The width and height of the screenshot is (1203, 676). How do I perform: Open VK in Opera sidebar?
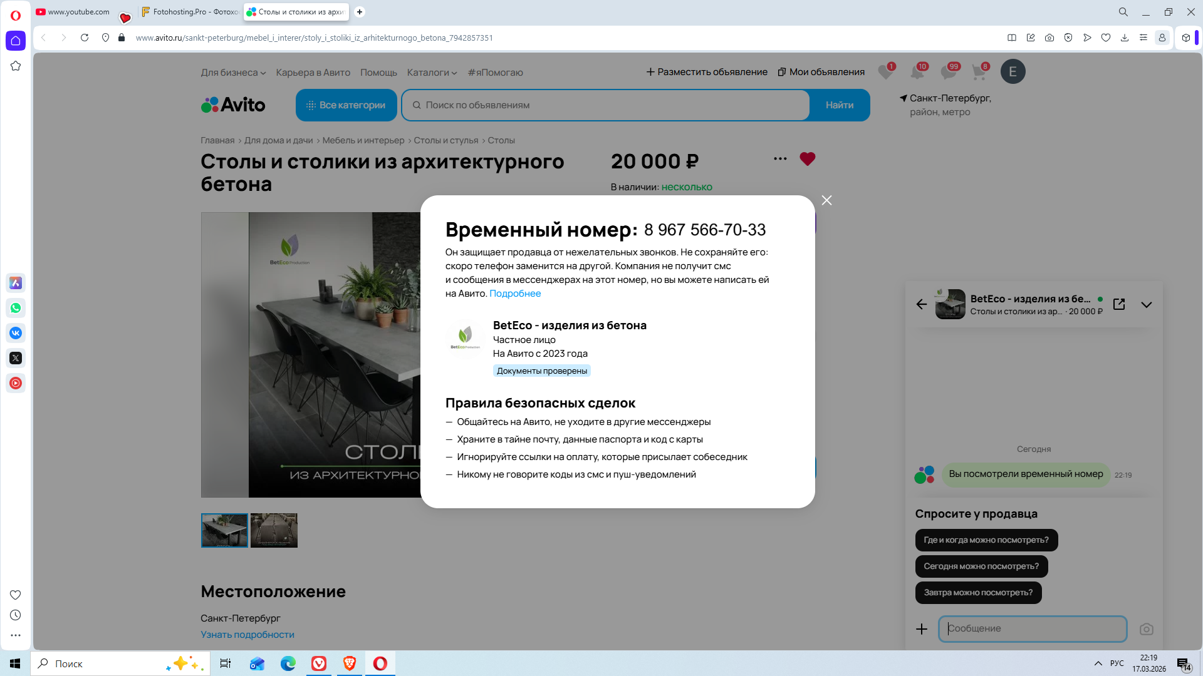coord(16,333)
